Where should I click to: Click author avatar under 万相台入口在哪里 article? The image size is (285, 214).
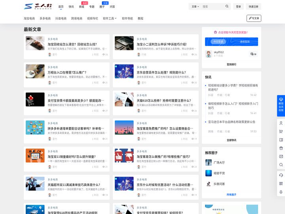tap(49, 82)
